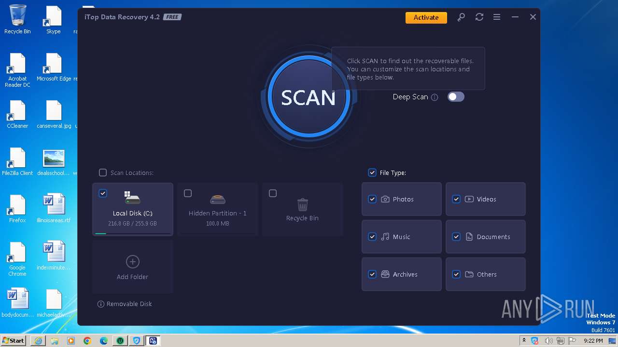
Task: Click the Music note icon
Action: click(x=385, y=237)
